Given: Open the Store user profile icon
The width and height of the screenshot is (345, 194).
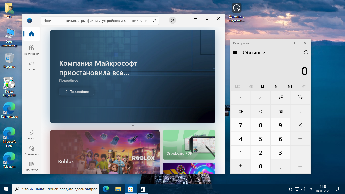Looking at the screenshot, I should point(173,21).
